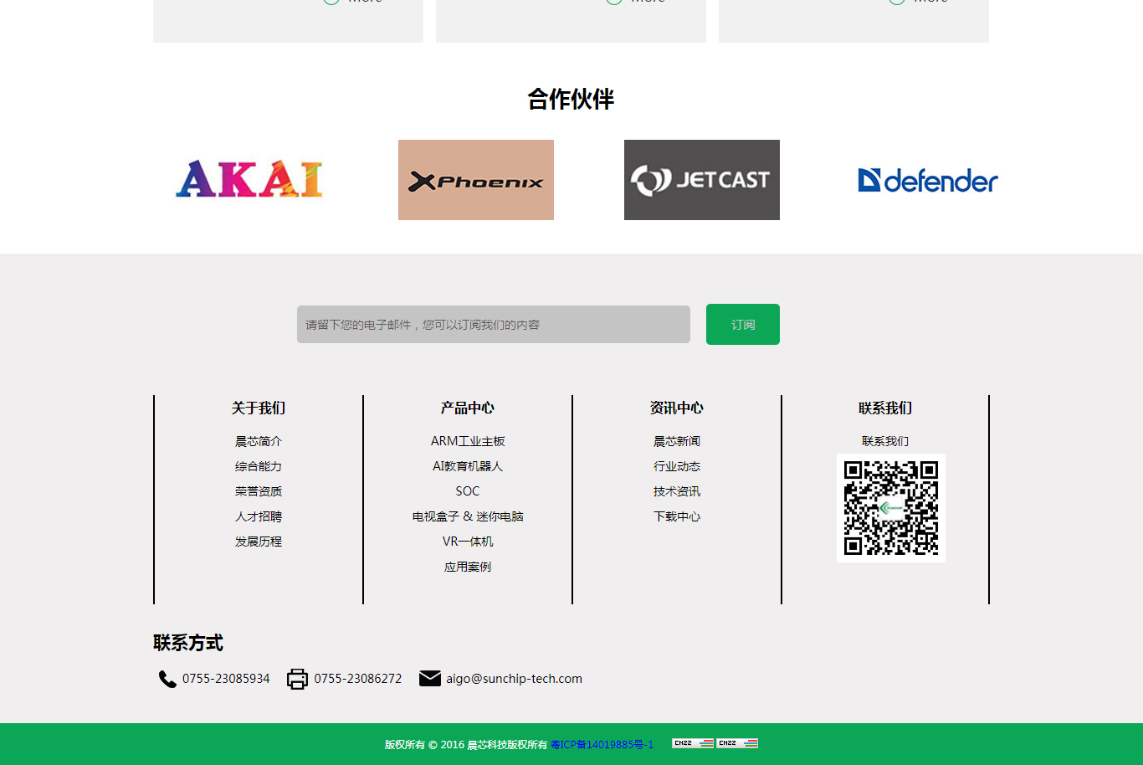This screenshot has width=1143, height=765.
Task: Open the JETCAST partner logo
Action: pos(702,180)
